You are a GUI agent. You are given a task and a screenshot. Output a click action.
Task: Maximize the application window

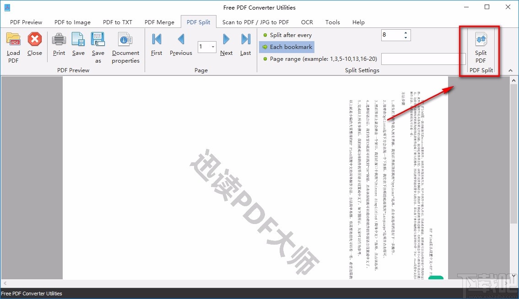487,7
